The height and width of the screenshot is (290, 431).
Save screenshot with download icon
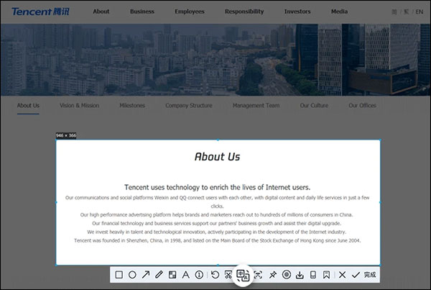(300, 275)
